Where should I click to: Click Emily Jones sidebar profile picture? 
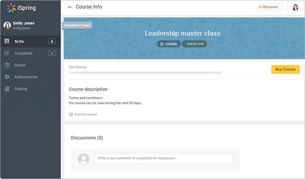(7, 25)
